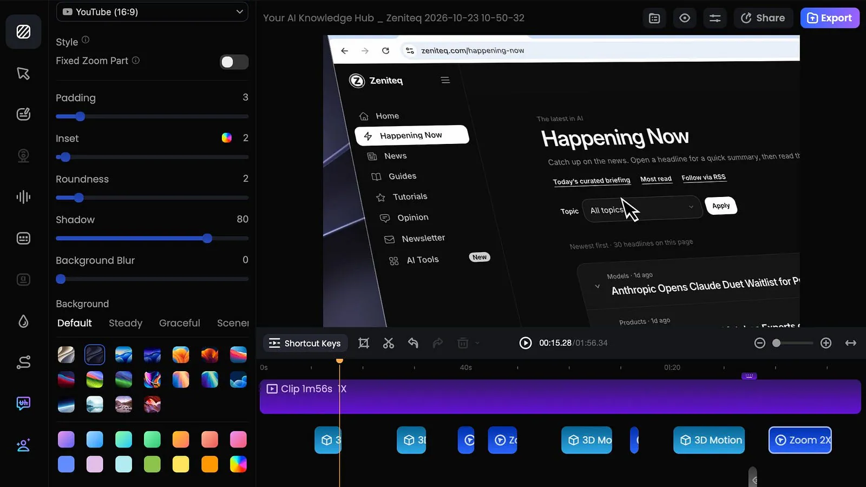
Task: Click the scissors cut tool
Action: [389, 343]
